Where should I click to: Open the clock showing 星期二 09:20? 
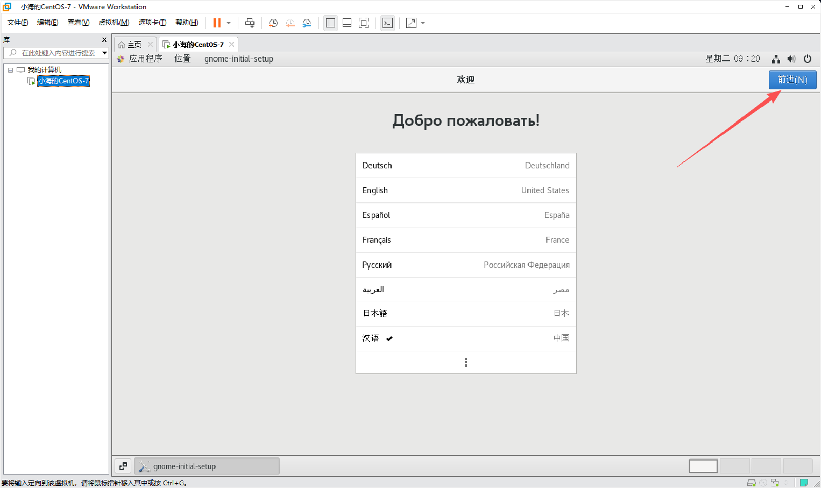732,59
